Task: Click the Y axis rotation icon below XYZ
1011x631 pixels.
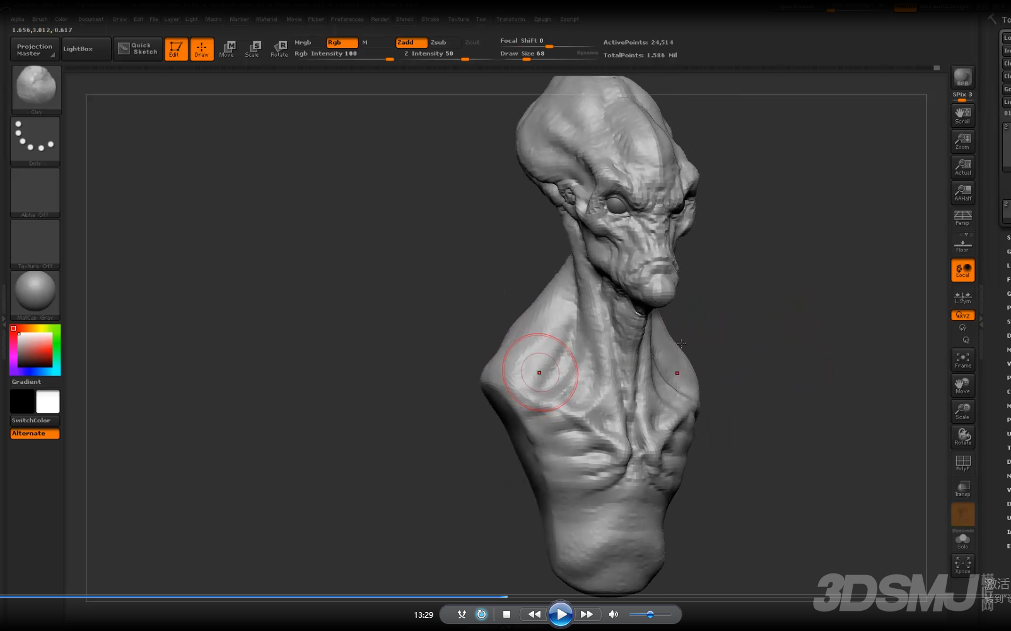Action: (962, 328)
